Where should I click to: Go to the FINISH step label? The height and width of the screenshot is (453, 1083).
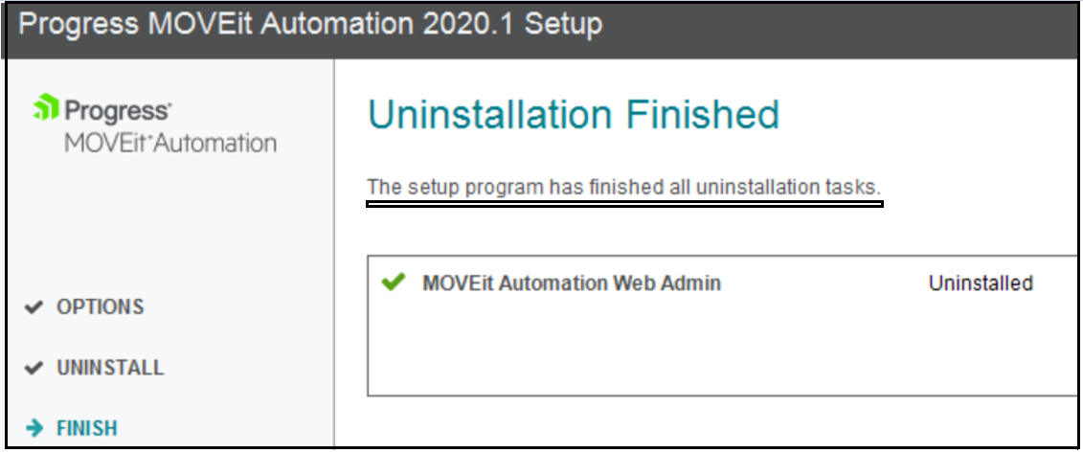click(x=86, y=428)
